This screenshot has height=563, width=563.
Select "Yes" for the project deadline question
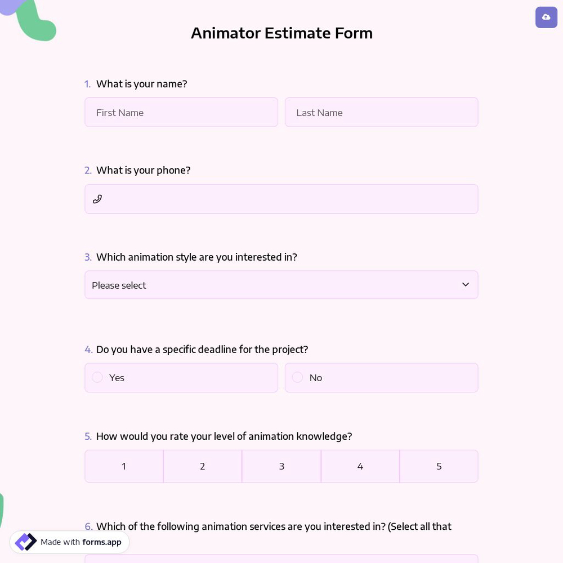[181, 377]
